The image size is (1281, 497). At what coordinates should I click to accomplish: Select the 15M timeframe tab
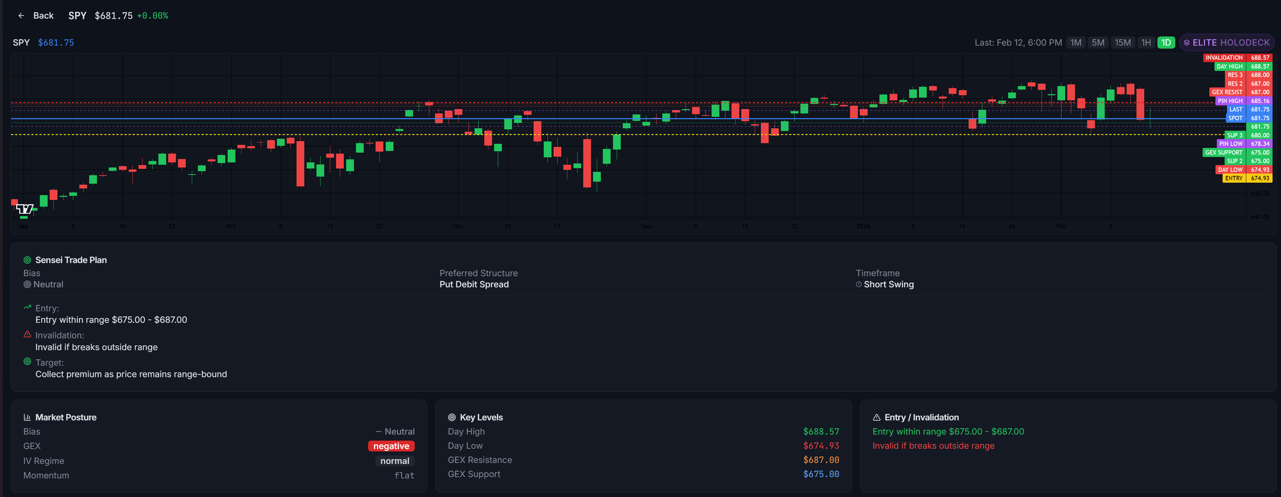coord(1123,42)
